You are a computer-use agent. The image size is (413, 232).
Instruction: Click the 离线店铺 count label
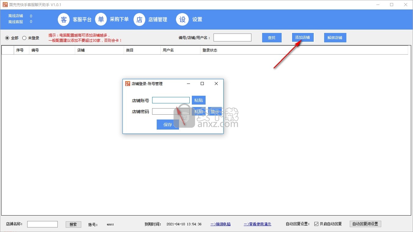[x=16, y=16]
